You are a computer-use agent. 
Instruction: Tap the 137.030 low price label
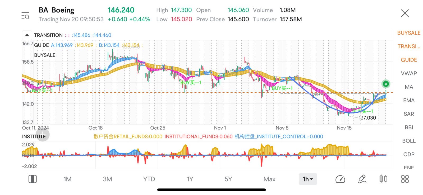point(367,118)
